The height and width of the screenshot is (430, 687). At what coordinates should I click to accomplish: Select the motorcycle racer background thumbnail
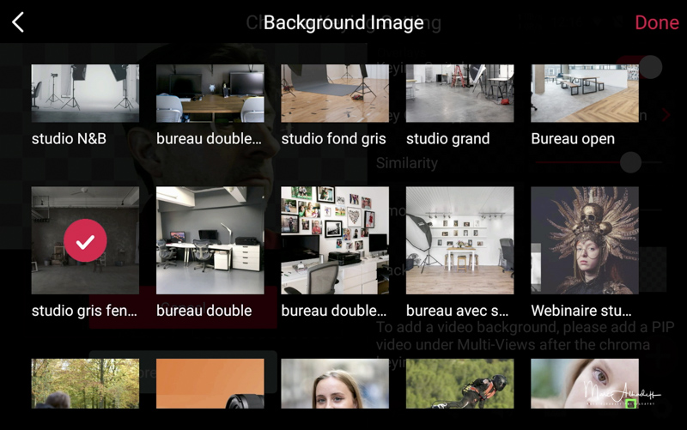459,384
